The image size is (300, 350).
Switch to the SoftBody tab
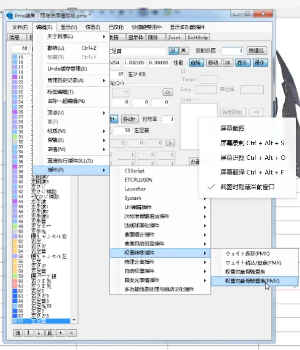(198, 37)
